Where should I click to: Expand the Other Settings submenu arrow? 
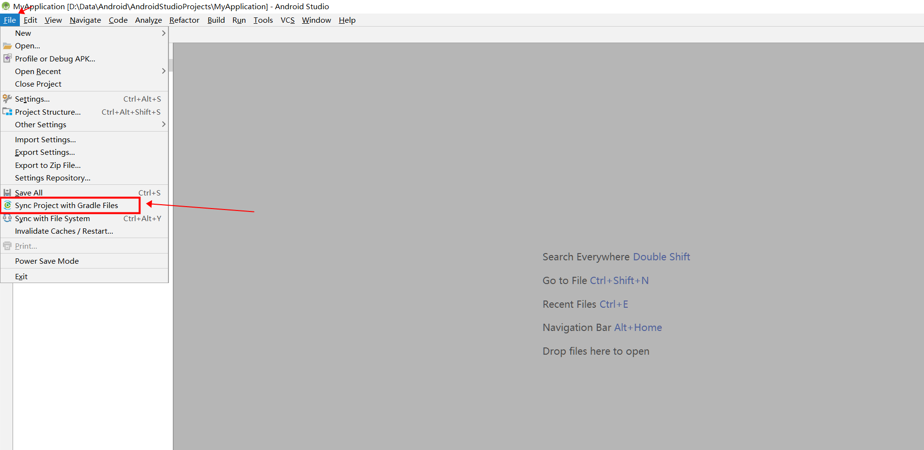(x=164, y=124)
